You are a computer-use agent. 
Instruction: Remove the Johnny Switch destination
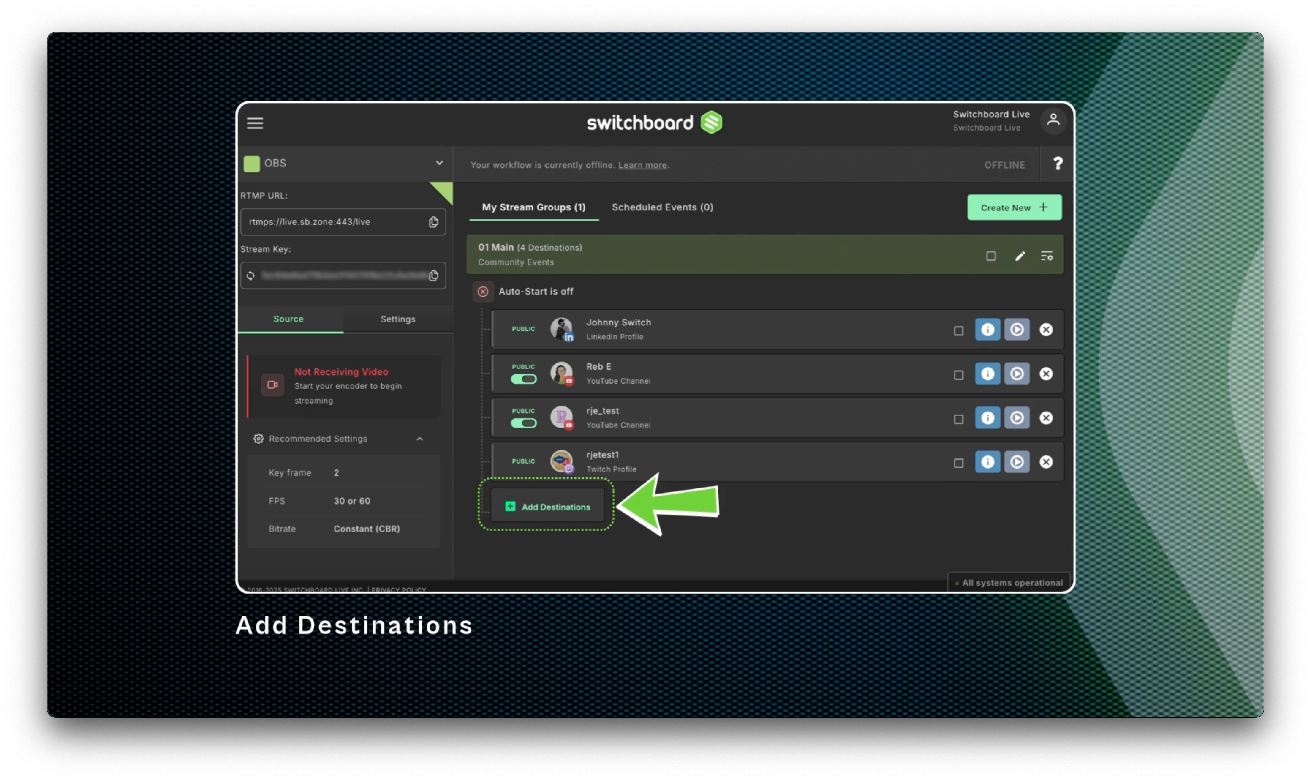[x=1046, y=330]
